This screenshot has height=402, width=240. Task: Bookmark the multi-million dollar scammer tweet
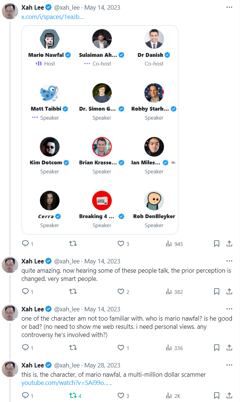217,396
